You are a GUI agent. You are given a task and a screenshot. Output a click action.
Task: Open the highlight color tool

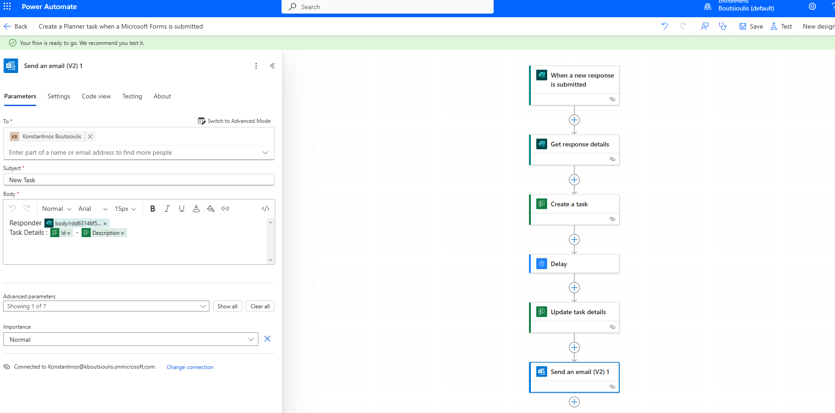click(211, 209)
